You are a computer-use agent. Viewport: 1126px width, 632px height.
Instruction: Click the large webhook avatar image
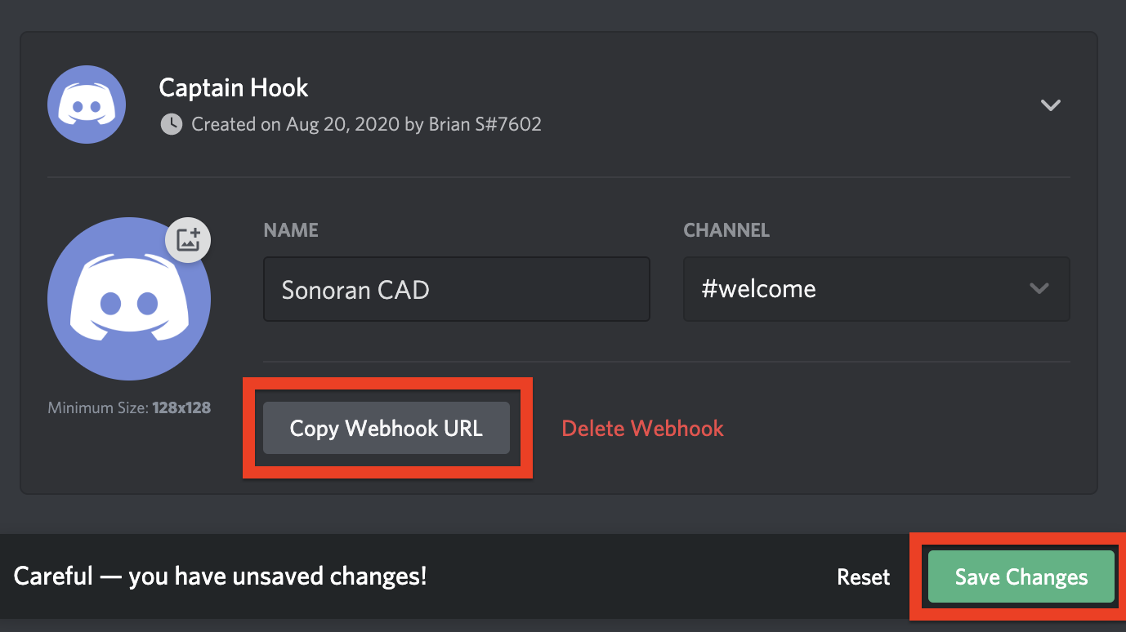(x=129, y=299)
